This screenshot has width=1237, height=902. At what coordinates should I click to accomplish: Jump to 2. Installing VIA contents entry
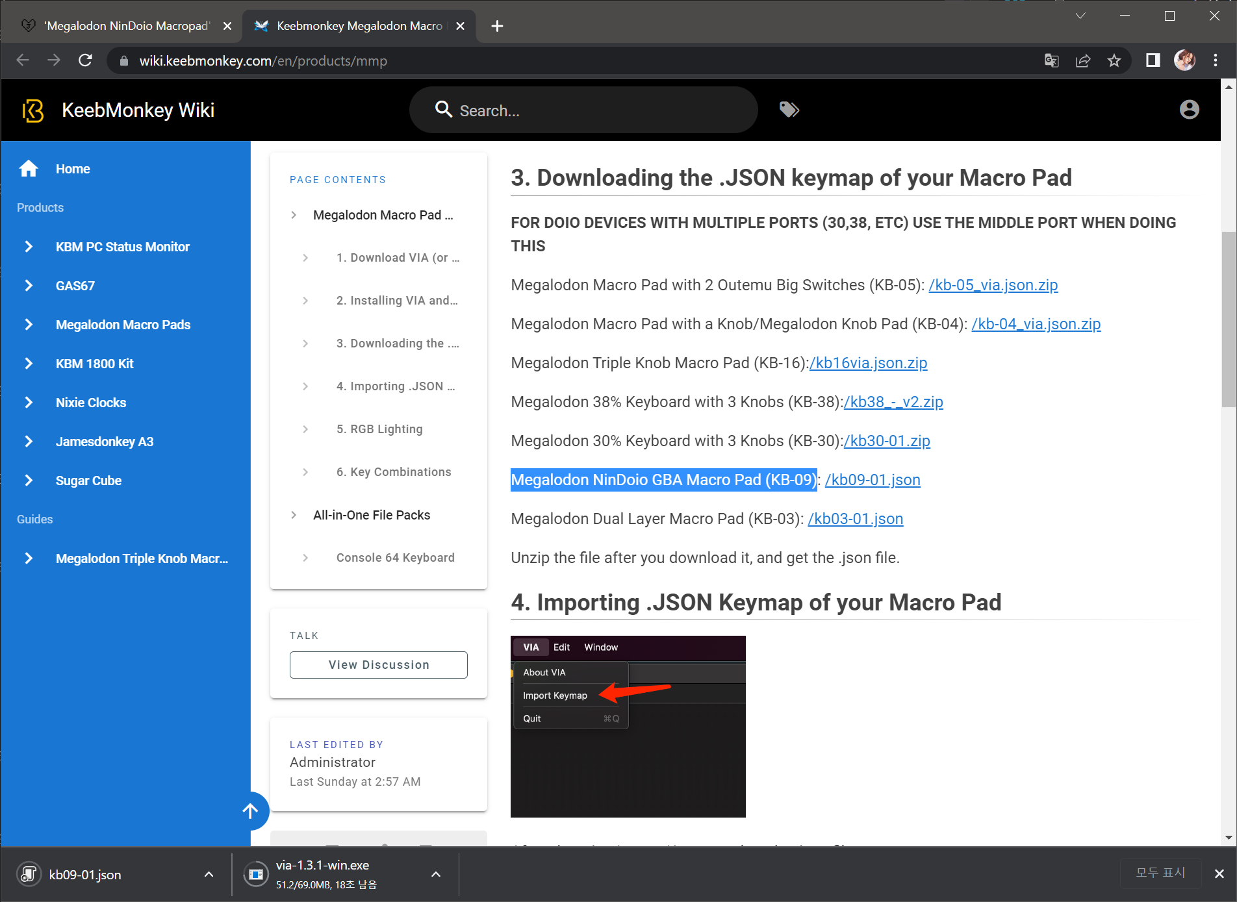pos(378,301)
